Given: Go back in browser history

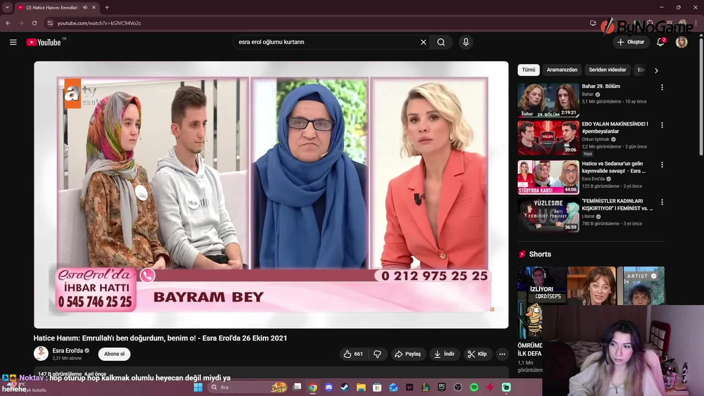Looking at the screenshot, I should point(8,23).
